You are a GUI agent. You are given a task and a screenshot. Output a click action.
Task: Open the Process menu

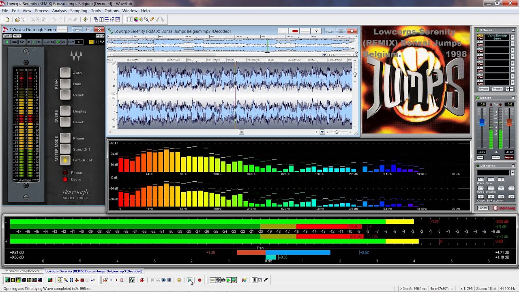click(42, 11)
